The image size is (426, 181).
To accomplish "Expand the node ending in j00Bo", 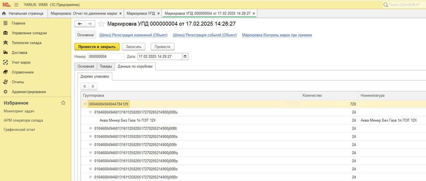I will (90, 169).
